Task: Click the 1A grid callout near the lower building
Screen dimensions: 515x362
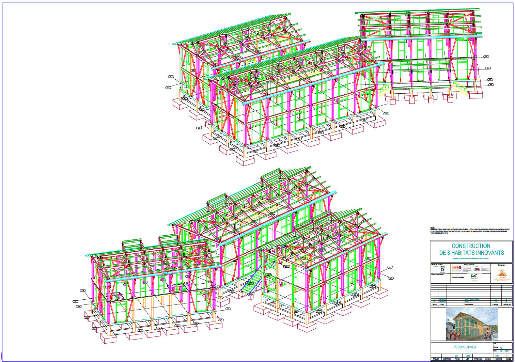Action: point(228,309)
